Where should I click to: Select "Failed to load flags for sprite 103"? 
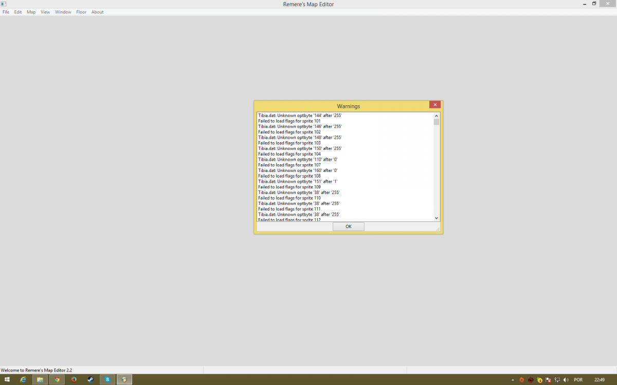coord(289,143)
